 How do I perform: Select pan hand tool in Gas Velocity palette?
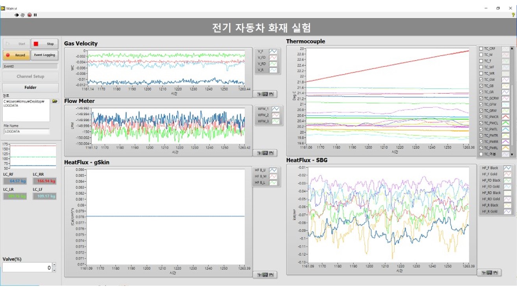271,94
